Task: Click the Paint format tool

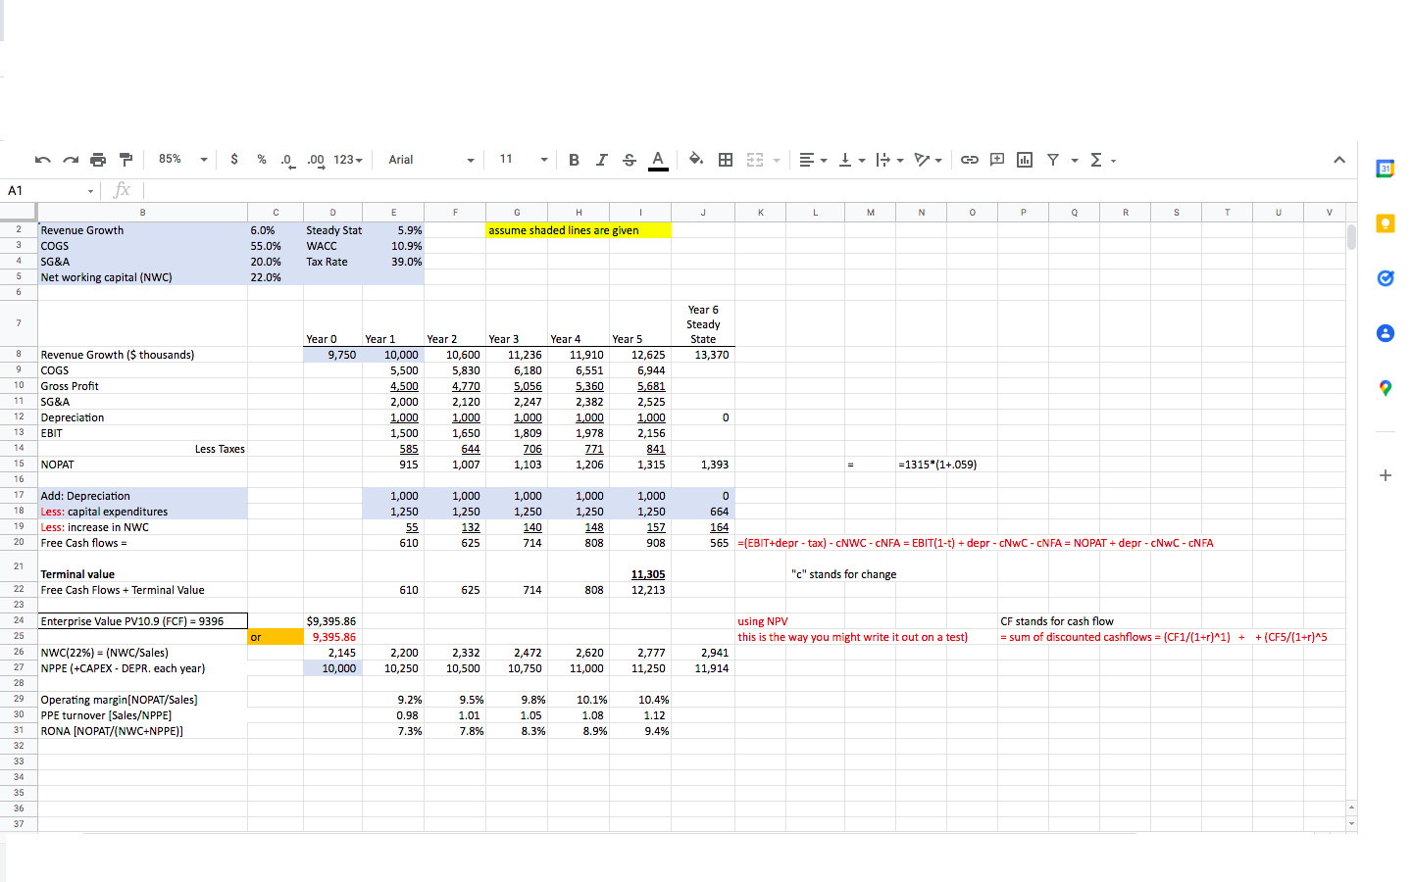Action: pos(125,159)
